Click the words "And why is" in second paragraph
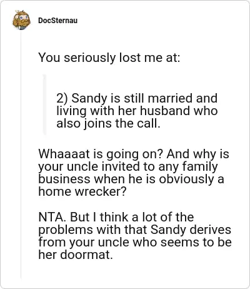The height and width of the screenshot is (289, 250). click(x=197, y=155)
